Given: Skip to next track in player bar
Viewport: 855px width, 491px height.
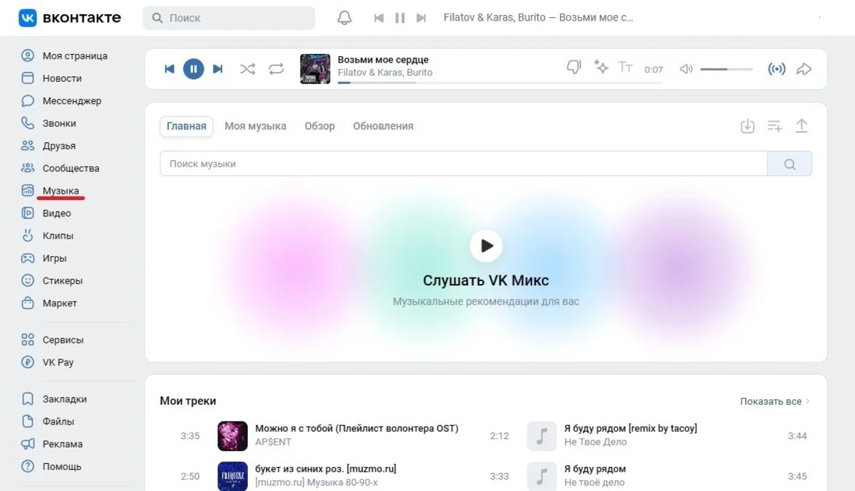Looking at the screenshot, I should 218,69.
